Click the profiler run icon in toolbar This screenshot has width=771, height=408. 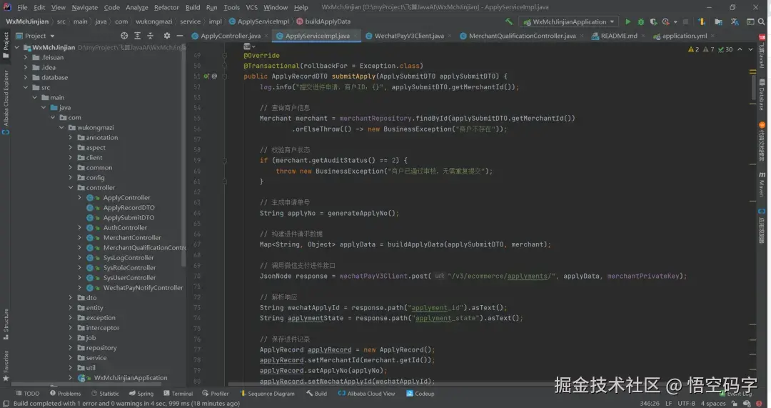pos(666,21)
